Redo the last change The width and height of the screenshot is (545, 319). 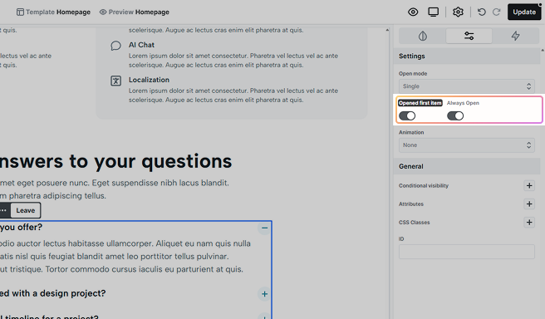click(x=496, y=12)
